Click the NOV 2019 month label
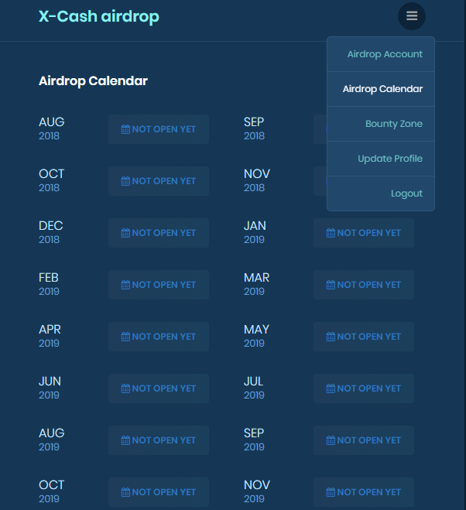The height and width of the screenshot is (510, 466). [257, 491]
